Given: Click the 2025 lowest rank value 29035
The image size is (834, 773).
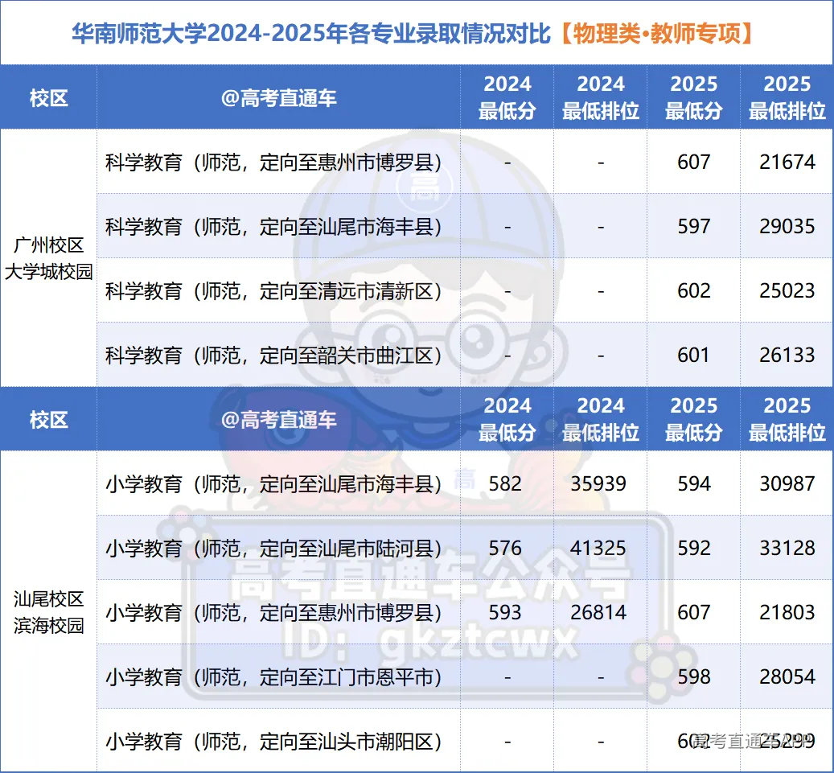Looking at the screenshot, I should pyautogui.click(x=787, y=226).
